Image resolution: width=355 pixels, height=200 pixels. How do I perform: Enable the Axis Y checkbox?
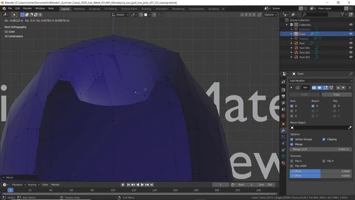coord(292,111)
